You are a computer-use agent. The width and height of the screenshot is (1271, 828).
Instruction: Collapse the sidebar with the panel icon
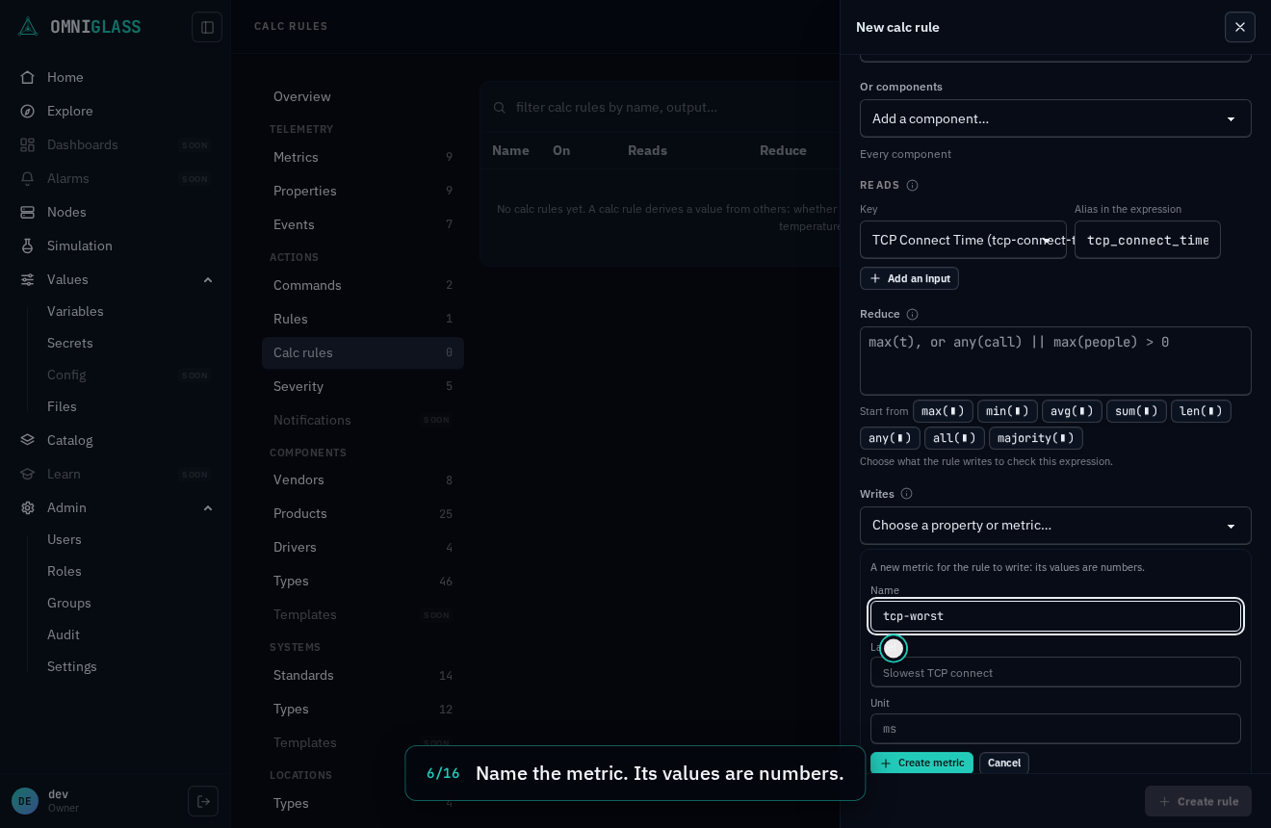click(207, 27)
